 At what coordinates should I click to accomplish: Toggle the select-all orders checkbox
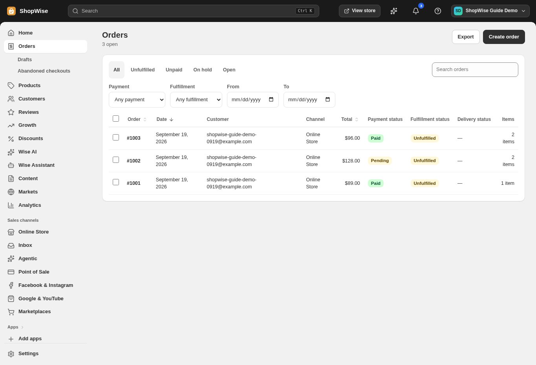click(x=116, y=119)
